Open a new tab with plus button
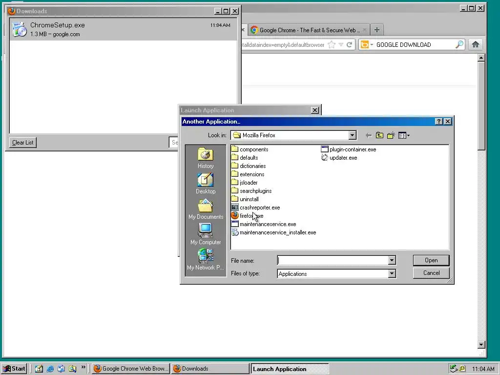Viewport: 500px width, 375px height. [x=376, y=30]
